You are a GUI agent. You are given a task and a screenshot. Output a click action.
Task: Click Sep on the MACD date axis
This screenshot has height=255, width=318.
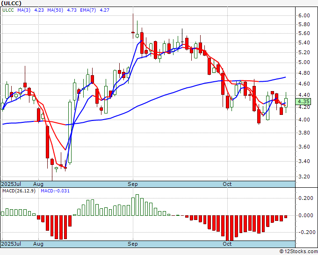(133, 244)
